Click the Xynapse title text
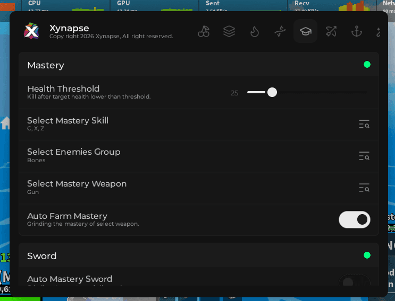This screenshot has height=301, width=395. [69, 28]
